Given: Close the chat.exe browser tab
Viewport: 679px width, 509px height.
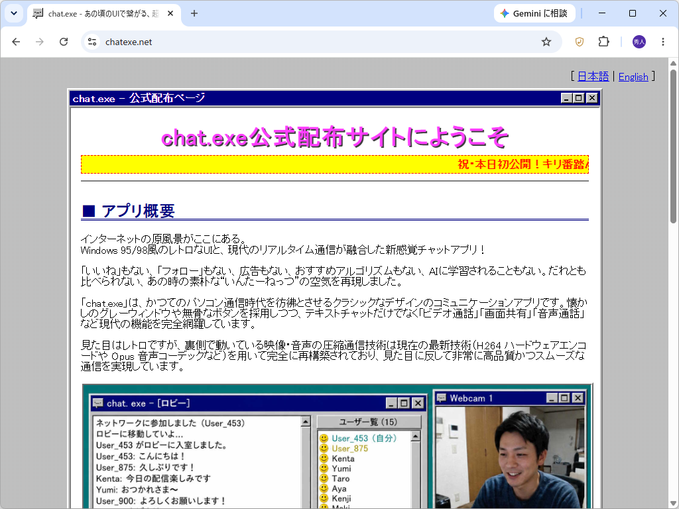Looking at the screenshot, I should coord(170,13).
